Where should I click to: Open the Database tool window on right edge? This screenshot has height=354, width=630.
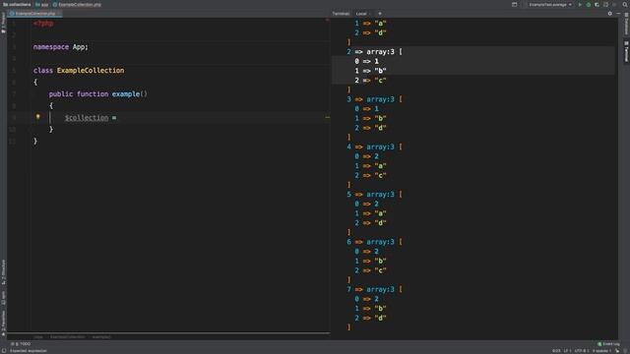(626, 24)
